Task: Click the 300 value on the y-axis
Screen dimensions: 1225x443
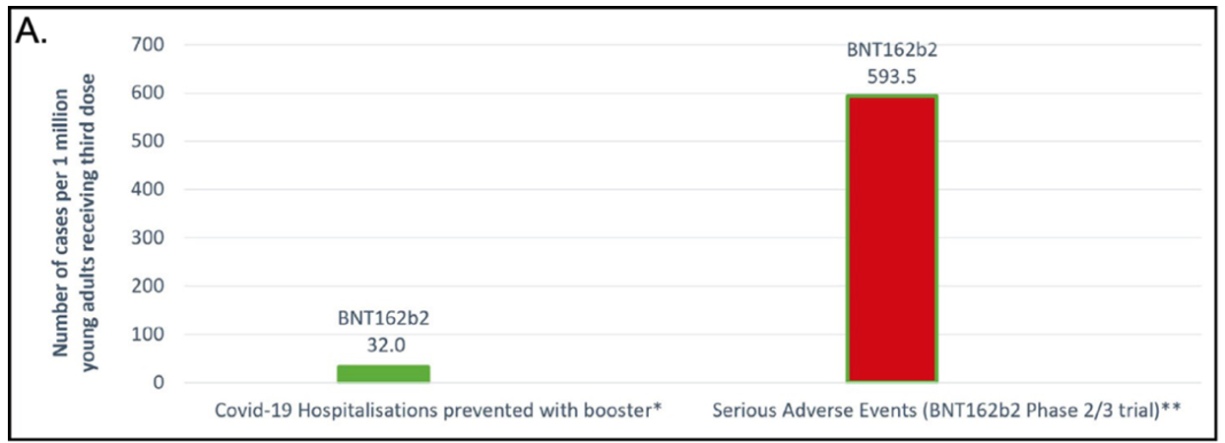Action: (146, 238)
